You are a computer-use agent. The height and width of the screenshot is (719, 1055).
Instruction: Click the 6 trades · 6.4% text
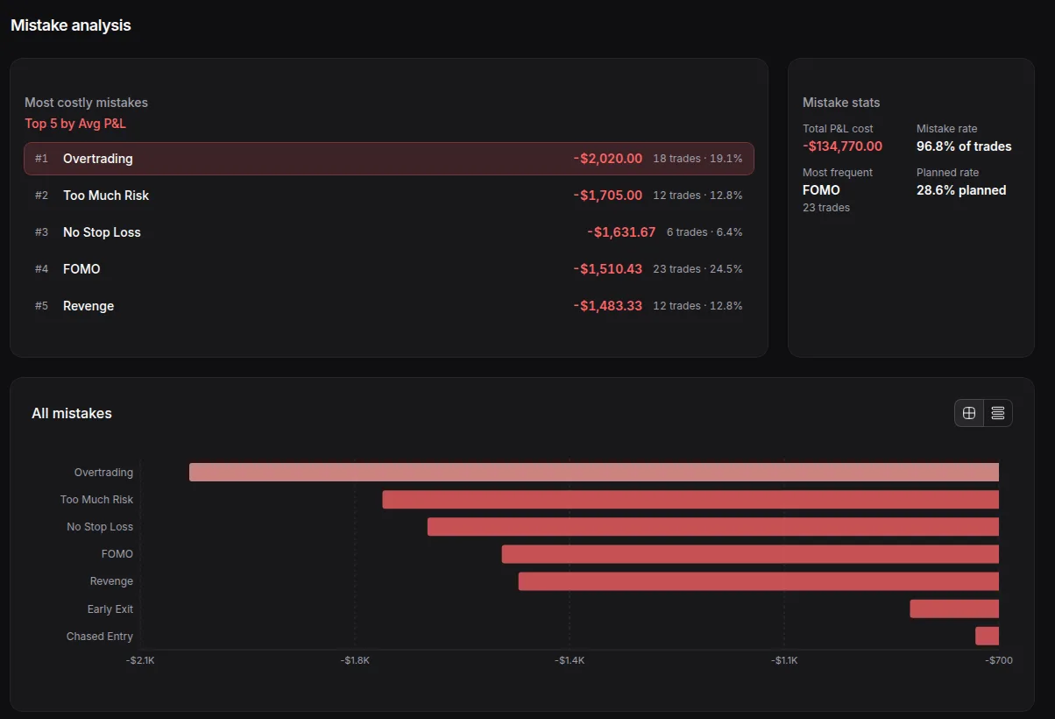tap(705, 232)
